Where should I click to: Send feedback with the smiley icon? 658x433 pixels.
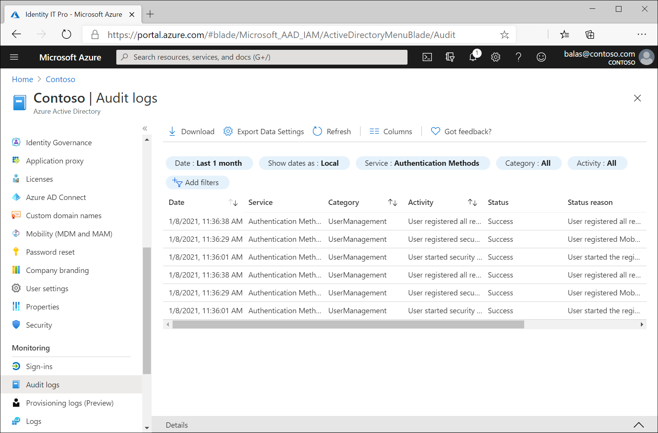tap(541, 57)
